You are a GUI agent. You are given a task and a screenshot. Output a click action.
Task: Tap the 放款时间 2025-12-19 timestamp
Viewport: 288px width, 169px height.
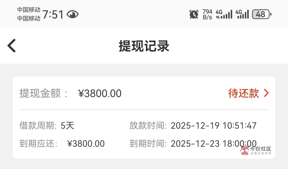click(213, 125)
